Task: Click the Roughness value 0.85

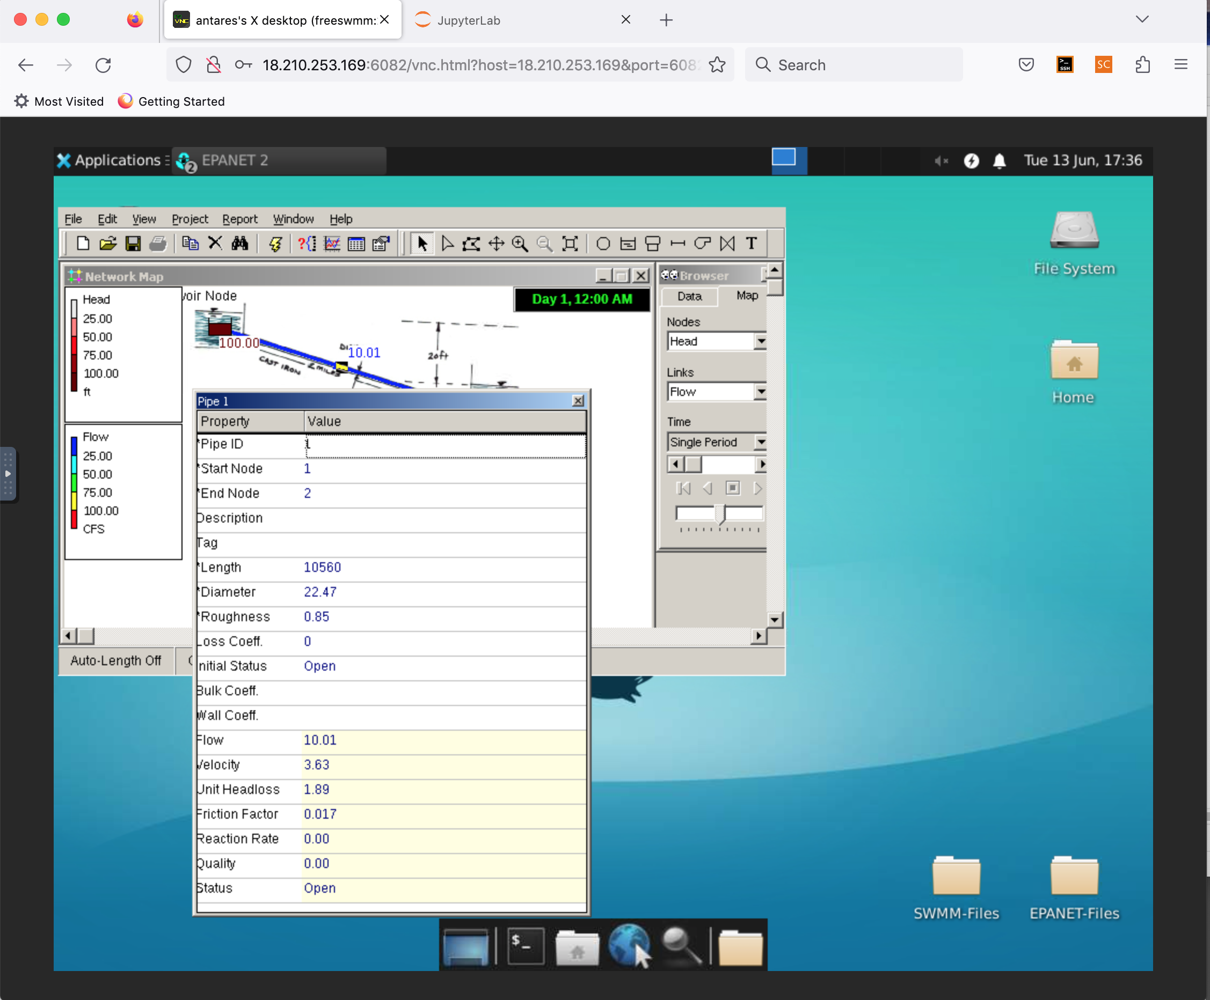Action: 317,617
